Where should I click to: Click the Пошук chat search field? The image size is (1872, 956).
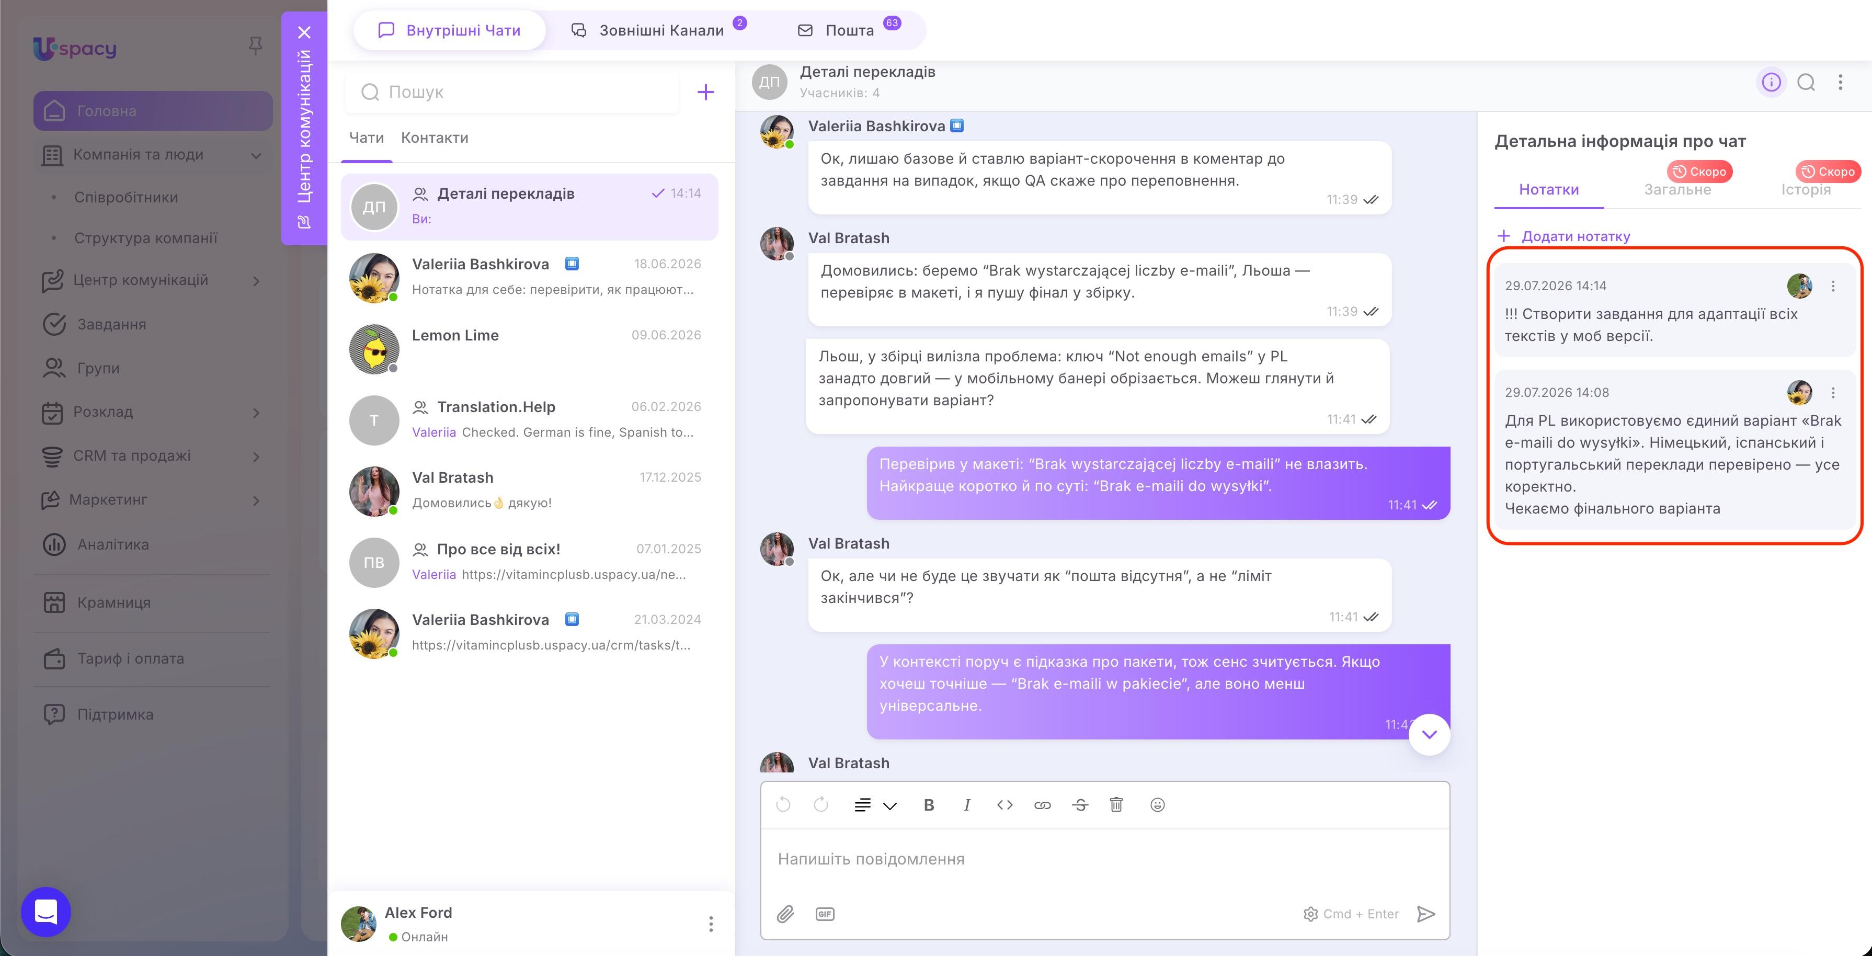coord(512,93)
